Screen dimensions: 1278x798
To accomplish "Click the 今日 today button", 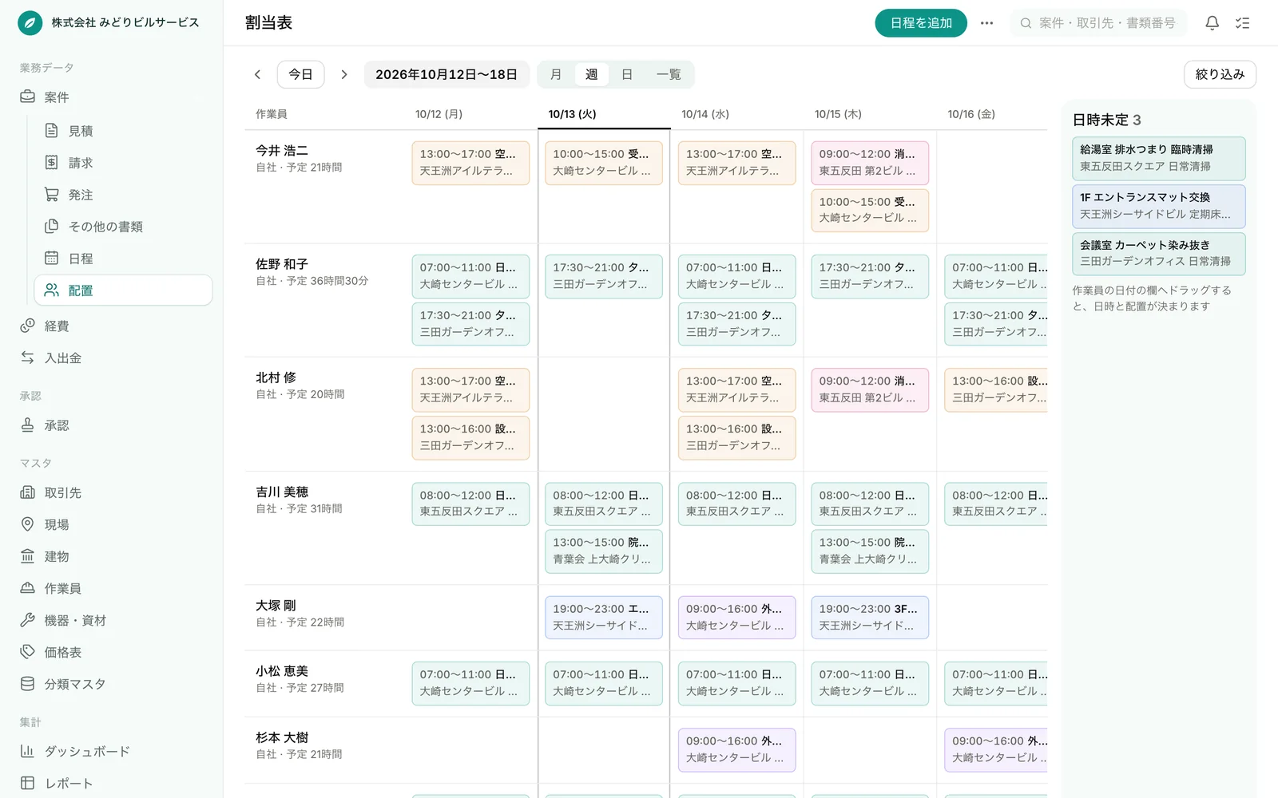I will tap(300, 74).
